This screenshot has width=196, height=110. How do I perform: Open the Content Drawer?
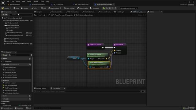tap(7, 108)
